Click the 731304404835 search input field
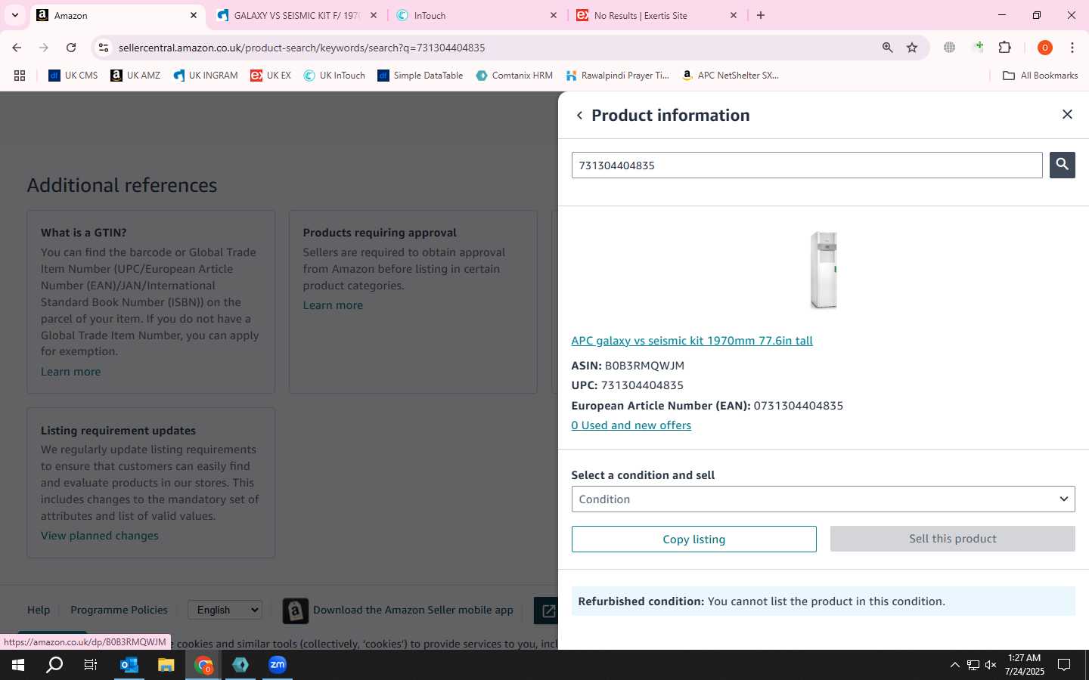This screenshot has height=680, width=1089. pyautogui.click(x=806, y=165)
